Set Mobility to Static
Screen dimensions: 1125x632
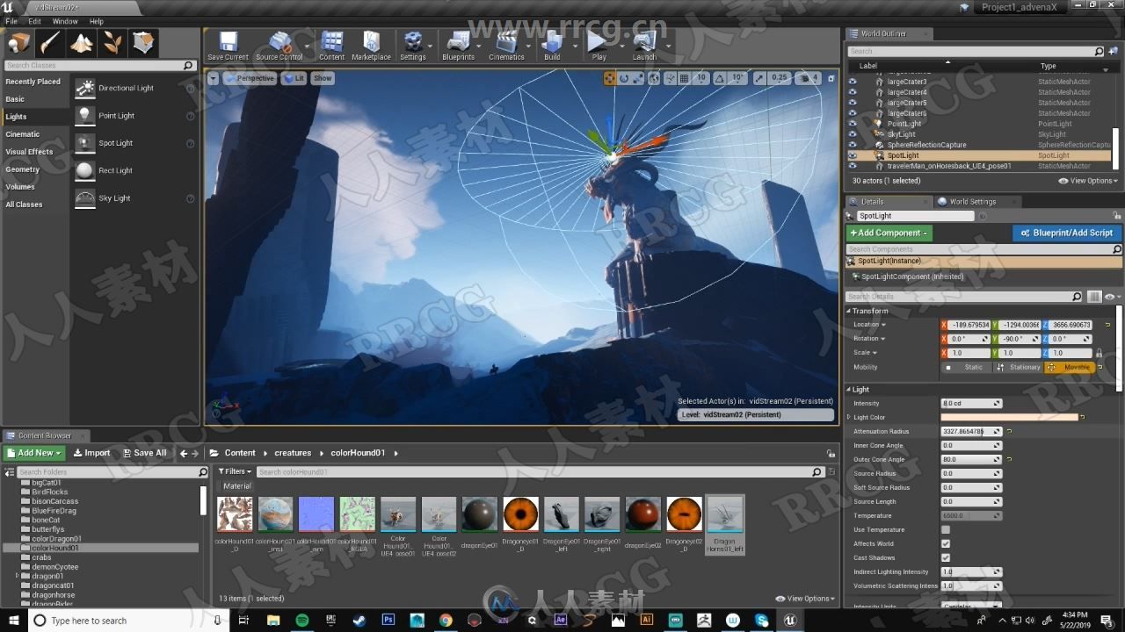pos(967,367)
